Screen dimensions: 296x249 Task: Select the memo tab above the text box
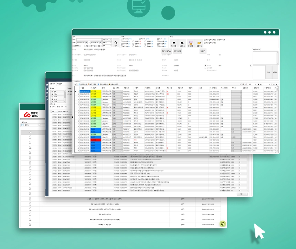[256, 50]
